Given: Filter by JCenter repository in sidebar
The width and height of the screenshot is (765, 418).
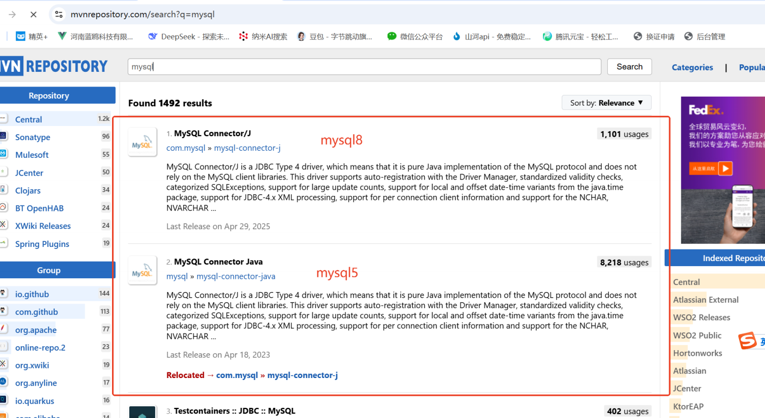Looking at the screenshot, I should click(x=29, y=173).
